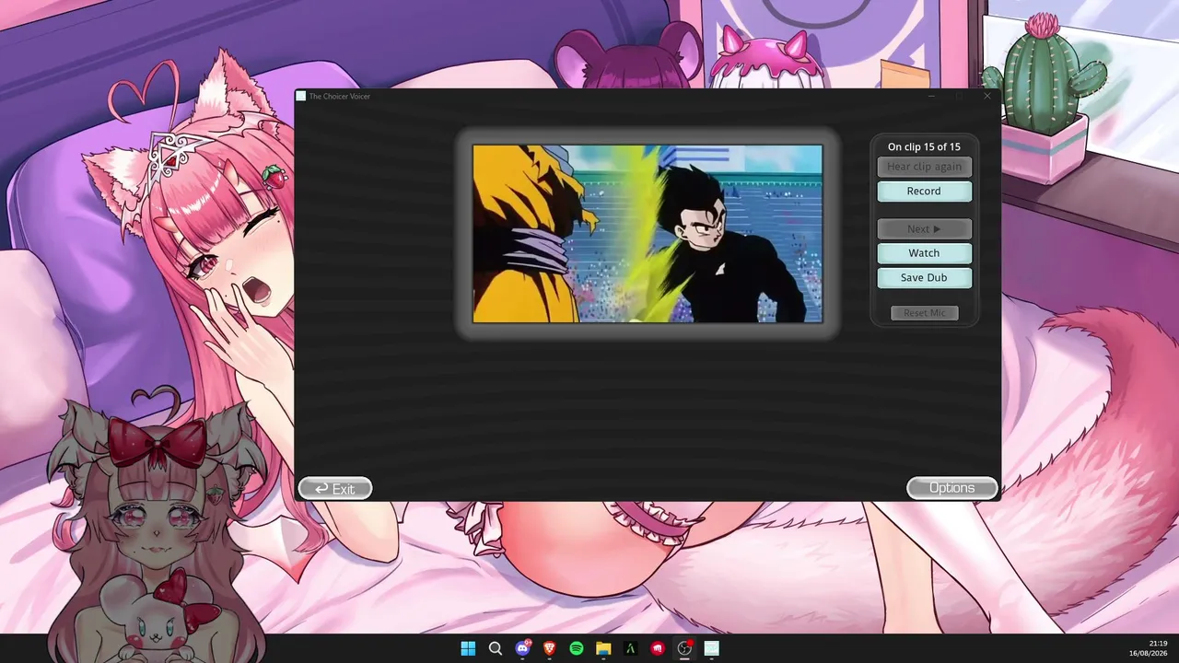
Task: Click the Reset Mic button
Action: 924,313
